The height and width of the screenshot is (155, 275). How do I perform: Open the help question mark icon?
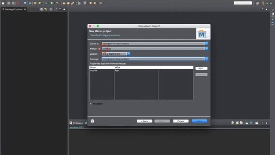click(92, 121)
